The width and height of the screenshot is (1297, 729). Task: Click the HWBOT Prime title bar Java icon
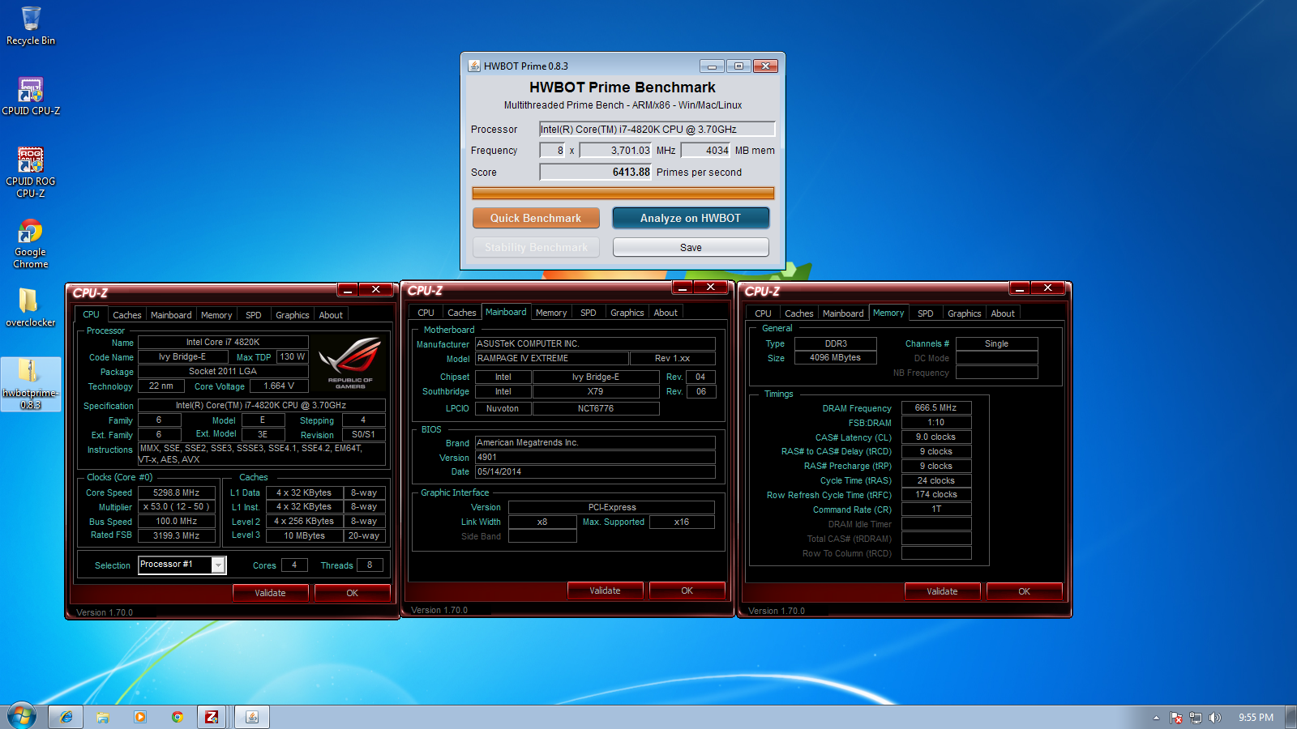point(474,66)
